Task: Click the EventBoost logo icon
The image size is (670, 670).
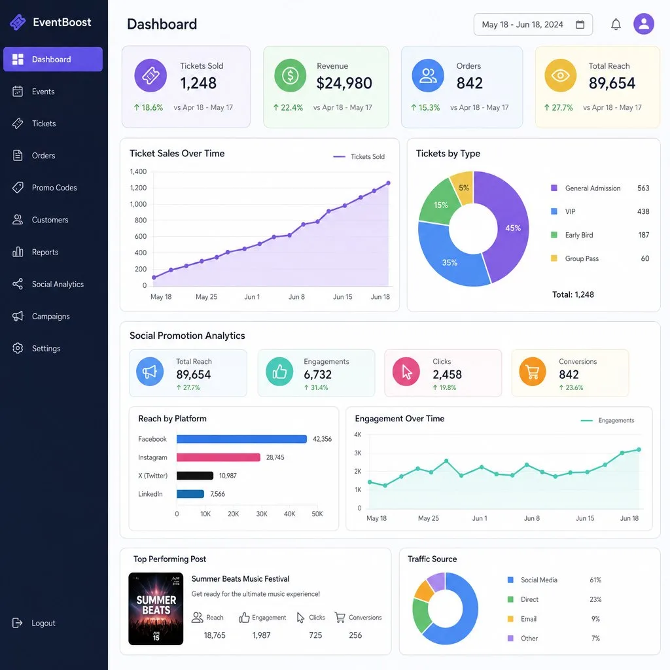Action: (x=18, y=22)
